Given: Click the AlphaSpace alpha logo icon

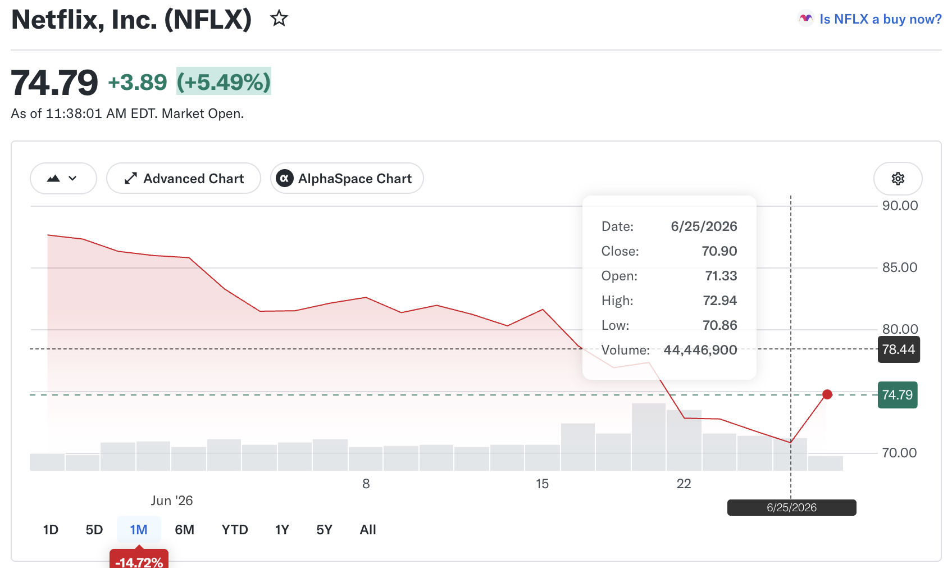Looking at the screenshot, I should pos(285,179).
